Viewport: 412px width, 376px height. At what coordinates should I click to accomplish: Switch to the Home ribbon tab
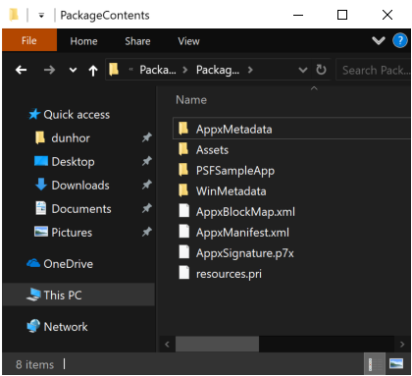pos(83,41)
